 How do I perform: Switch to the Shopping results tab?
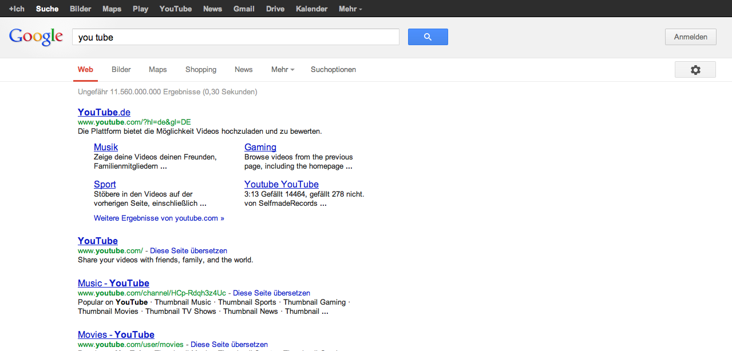(x=201, y=70)
